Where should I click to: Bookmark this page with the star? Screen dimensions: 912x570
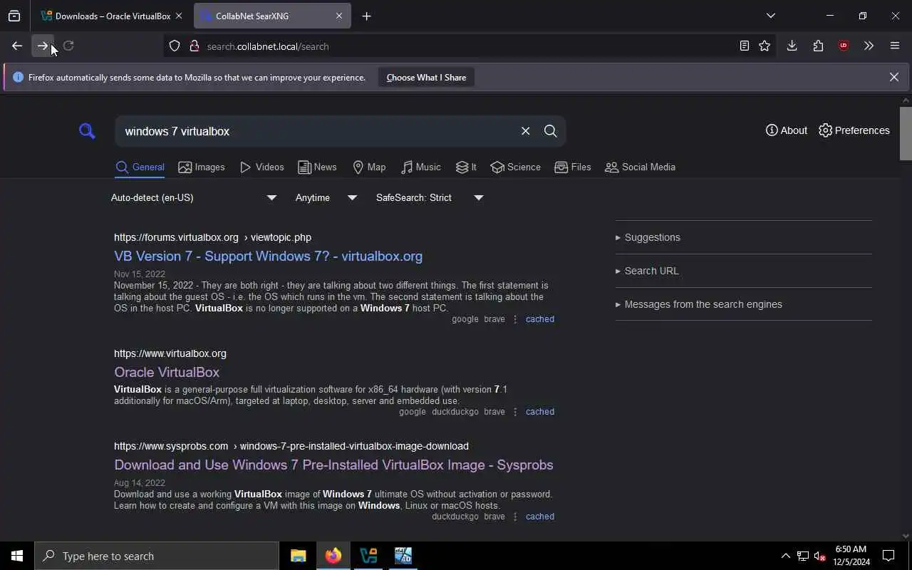765,46
